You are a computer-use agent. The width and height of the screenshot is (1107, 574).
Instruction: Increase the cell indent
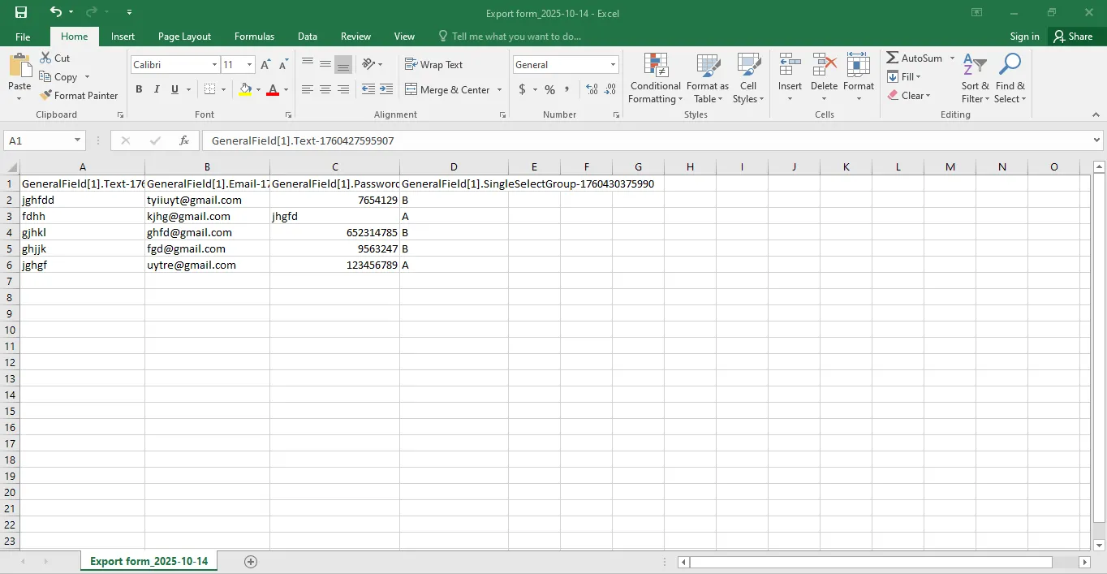(386, 89)
